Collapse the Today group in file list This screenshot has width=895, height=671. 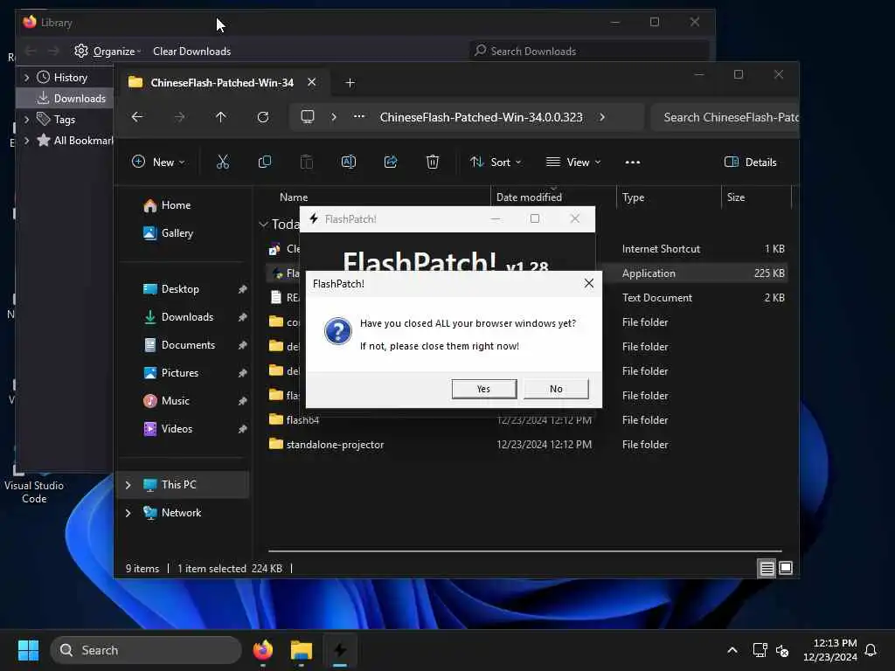click(x=263, y=225)
